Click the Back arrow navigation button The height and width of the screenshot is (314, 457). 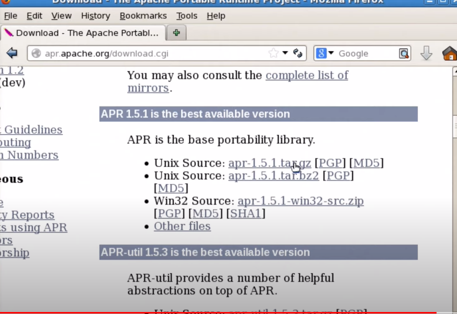(x=12, y=53)
